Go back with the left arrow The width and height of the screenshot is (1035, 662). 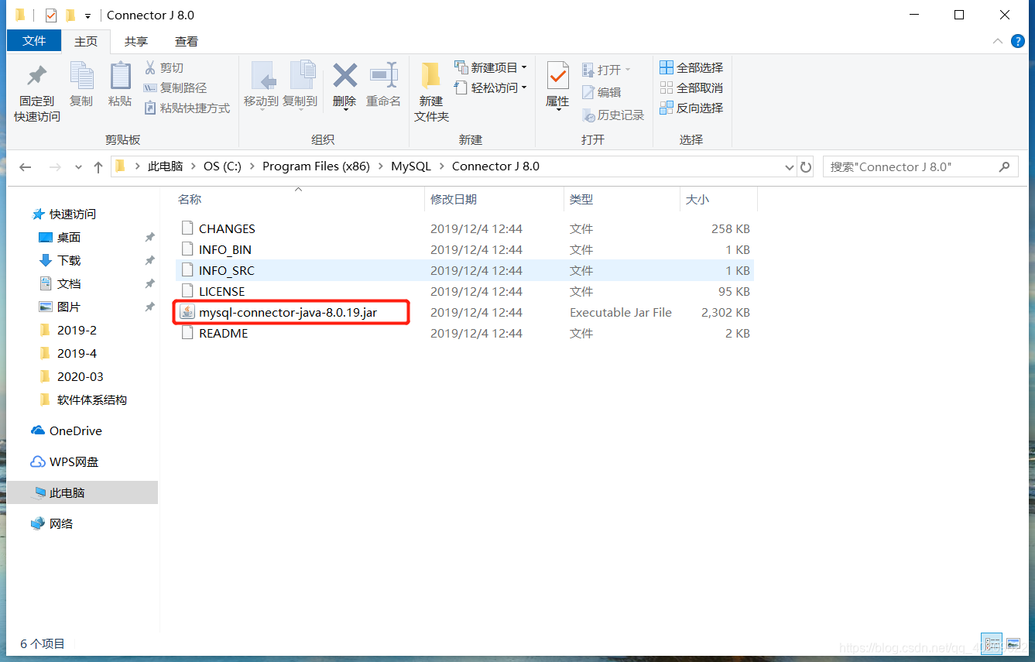tap(26, 166)
